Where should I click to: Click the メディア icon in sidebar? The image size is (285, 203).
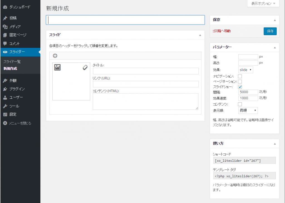pyautogui.click(x=5, y=27)
